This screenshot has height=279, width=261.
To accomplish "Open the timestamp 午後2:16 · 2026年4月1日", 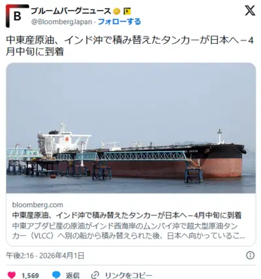I will [x=45, y=256].
